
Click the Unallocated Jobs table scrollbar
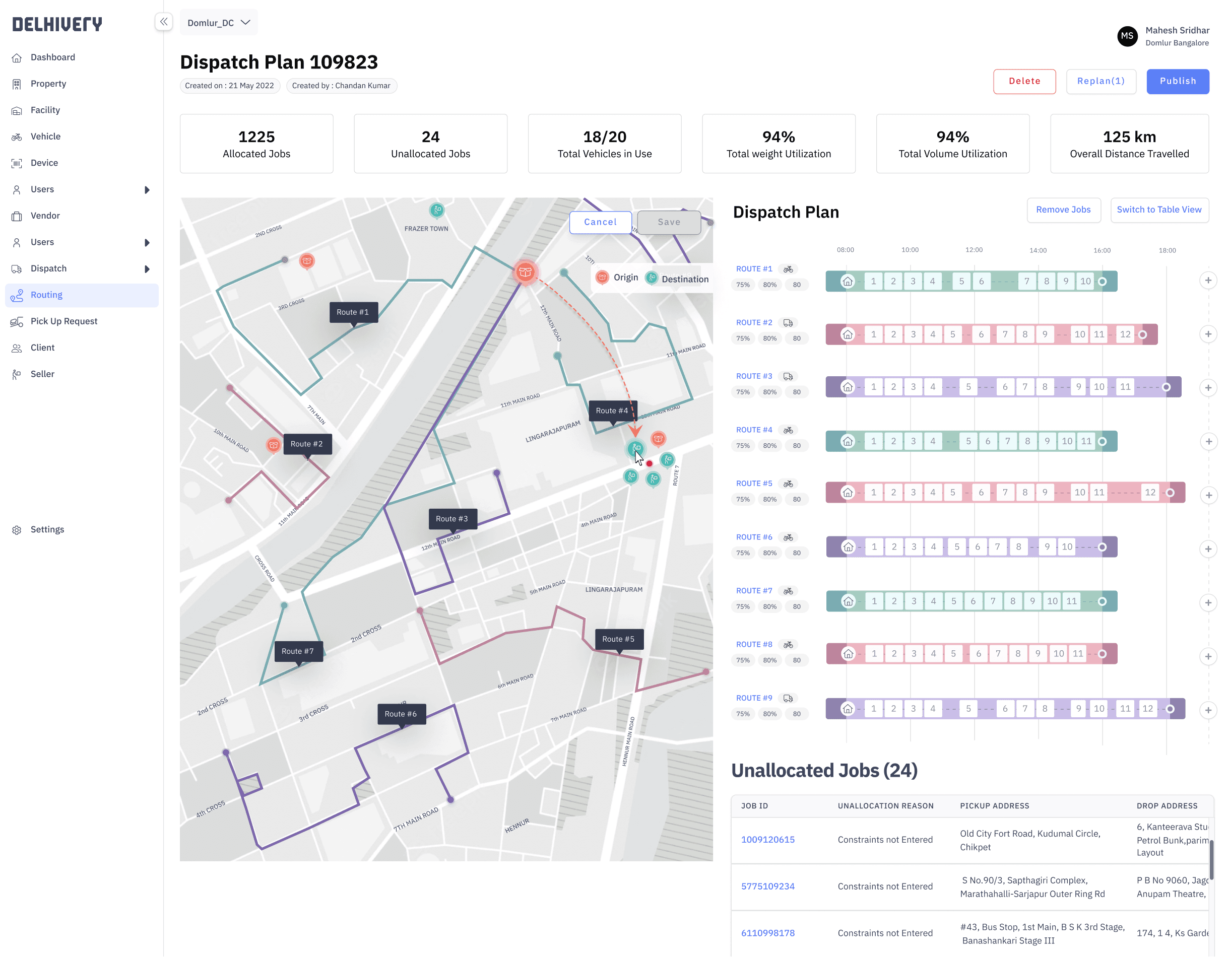click(1211, 859)
